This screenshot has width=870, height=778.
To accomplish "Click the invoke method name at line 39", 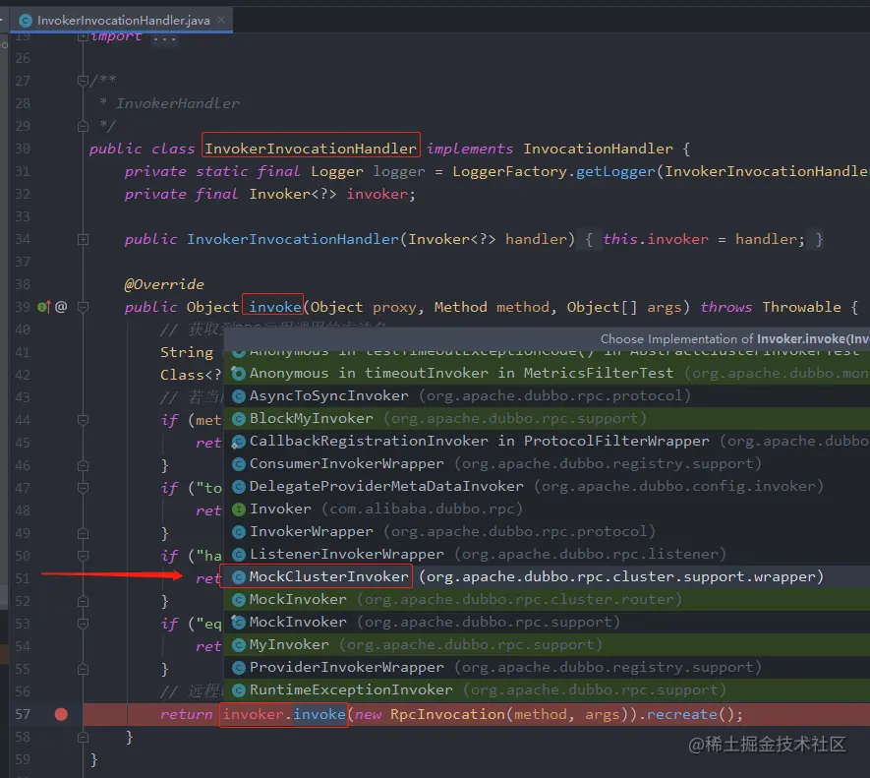I will [x=275, y=307].
